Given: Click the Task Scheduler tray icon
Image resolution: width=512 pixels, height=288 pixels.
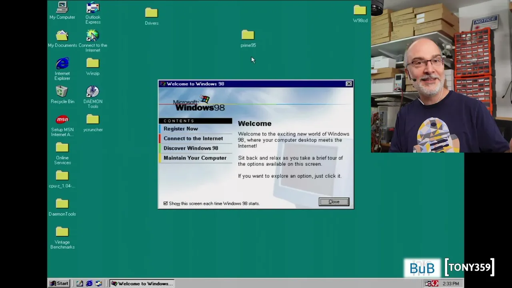Looking at the screenshot, I should 428,284.
